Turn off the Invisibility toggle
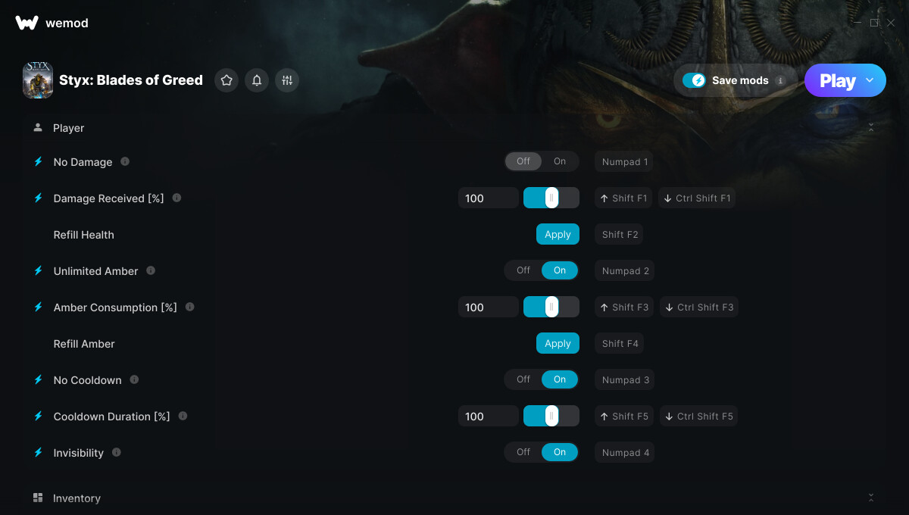Image resolution: width=909 pixels, height=515 pixels. pyautogui.click(x=523, y=452)
